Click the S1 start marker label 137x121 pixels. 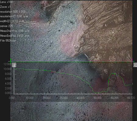click(14, 65)
